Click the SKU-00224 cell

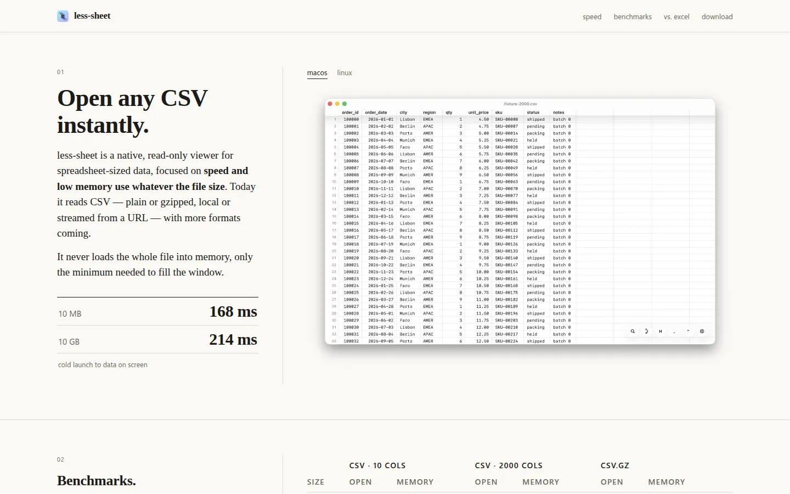[x=506, y=341]
